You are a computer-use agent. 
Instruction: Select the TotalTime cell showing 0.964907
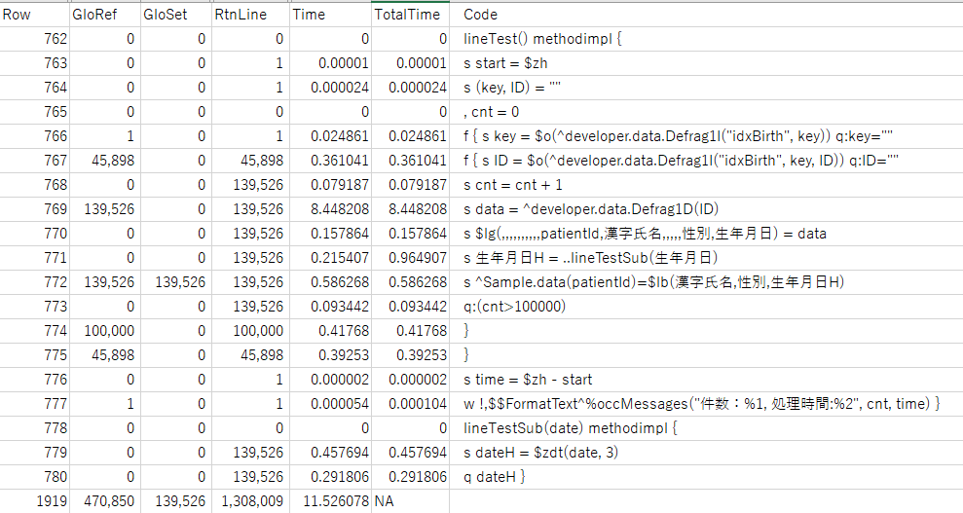(419, 258)
